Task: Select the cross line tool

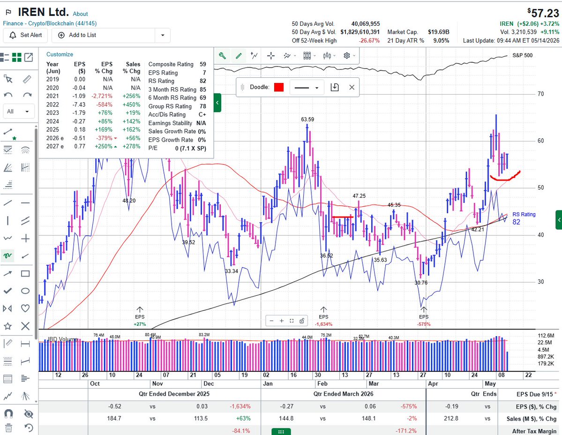Action: tap(25, 238)
